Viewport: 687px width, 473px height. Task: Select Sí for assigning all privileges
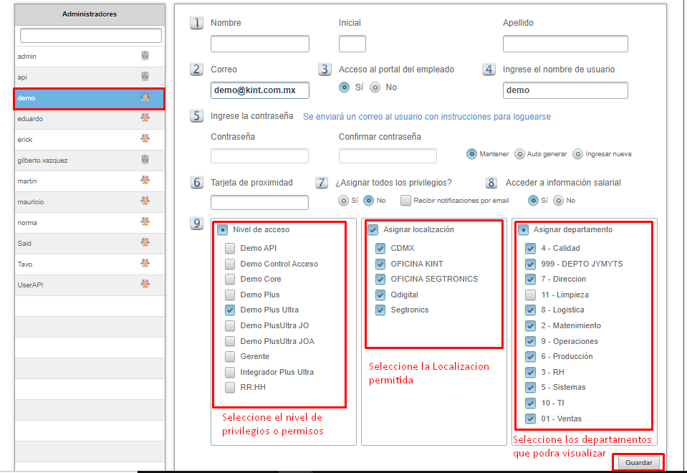(x=344, y=201)
